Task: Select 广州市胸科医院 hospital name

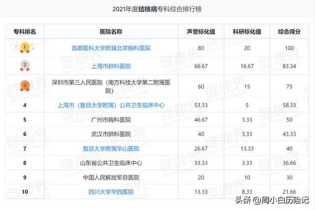Action: pos(111,120)
